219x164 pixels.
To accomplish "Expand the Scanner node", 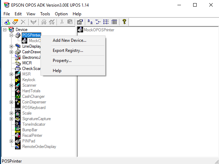I will pyautogui.click(x=11, y=85).
